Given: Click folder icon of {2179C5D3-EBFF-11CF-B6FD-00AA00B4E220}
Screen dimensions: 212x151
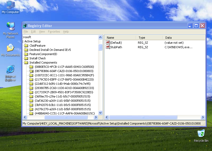Looking at the screenshot, I should 31,79.
